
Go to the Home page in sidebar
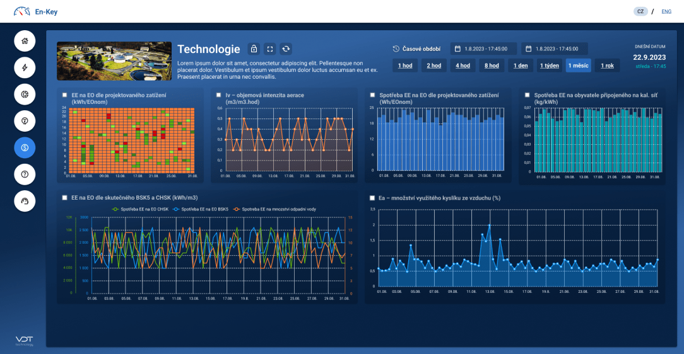(x=25, y=41)
